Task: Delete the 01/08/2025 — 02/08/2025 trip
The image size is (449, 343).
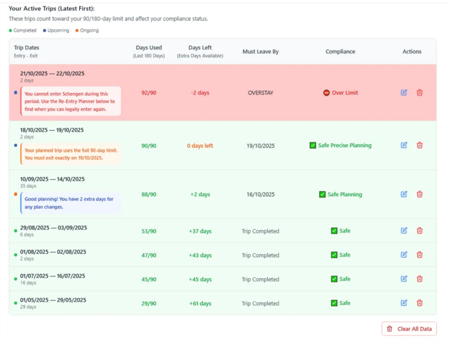Action: coord(419,255)
